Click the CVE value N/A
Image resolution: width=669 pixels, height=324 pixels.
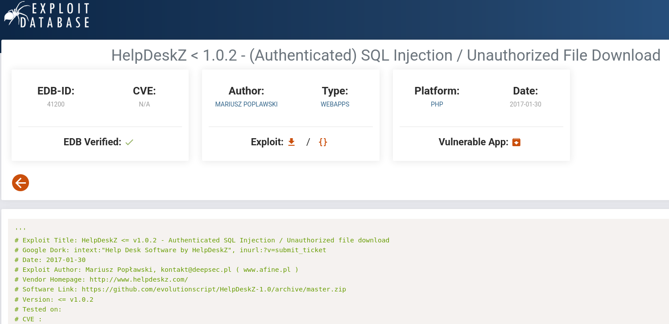point(145,104)
